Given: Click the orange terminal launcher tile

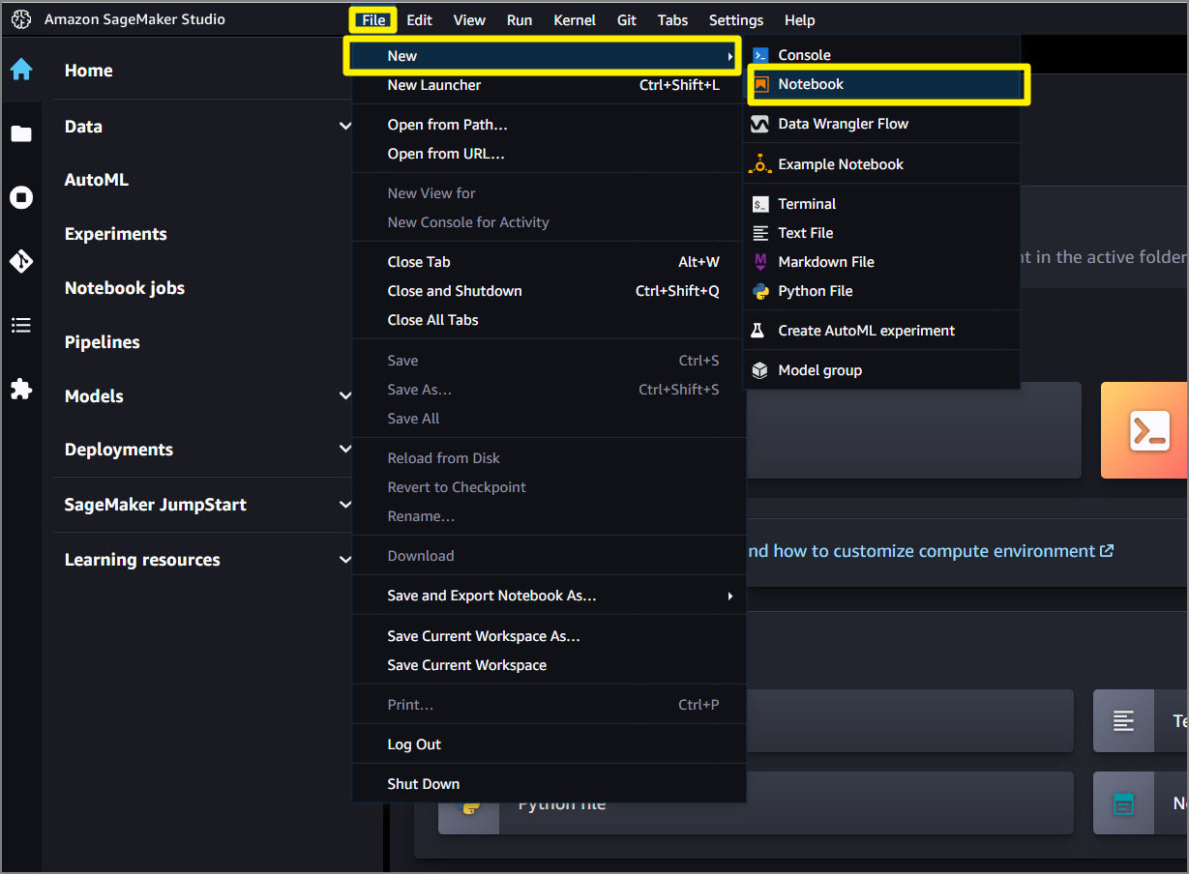Looking at the screenshot, I should pos(1144,430).
